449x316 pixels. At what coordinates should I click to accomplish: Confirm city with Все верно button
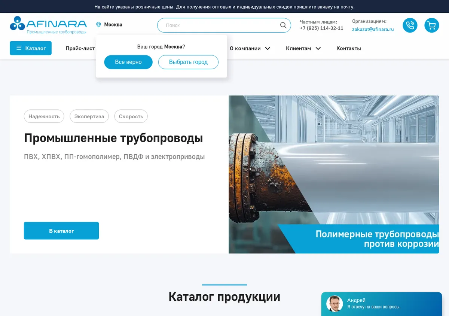[128, 62]
